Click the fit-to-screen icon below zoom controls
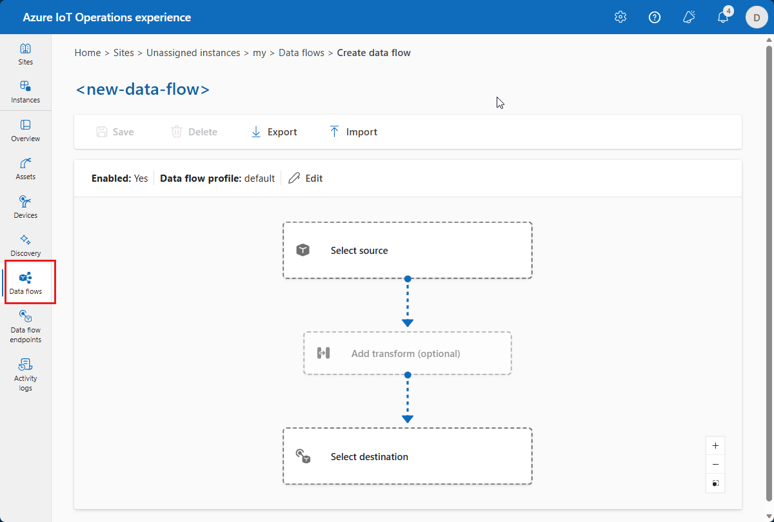This screenshot has height=522, width=774. click(715, 483)
